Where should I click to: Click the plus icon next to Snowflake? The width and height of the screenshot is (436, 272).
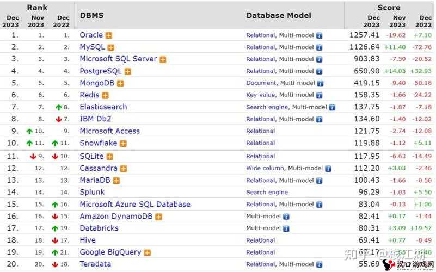point(123,144)
